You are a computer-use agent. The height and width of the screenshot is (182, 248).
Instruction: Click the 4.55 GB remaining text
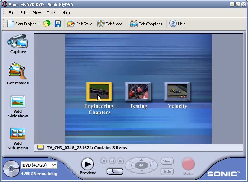point(39,174)
